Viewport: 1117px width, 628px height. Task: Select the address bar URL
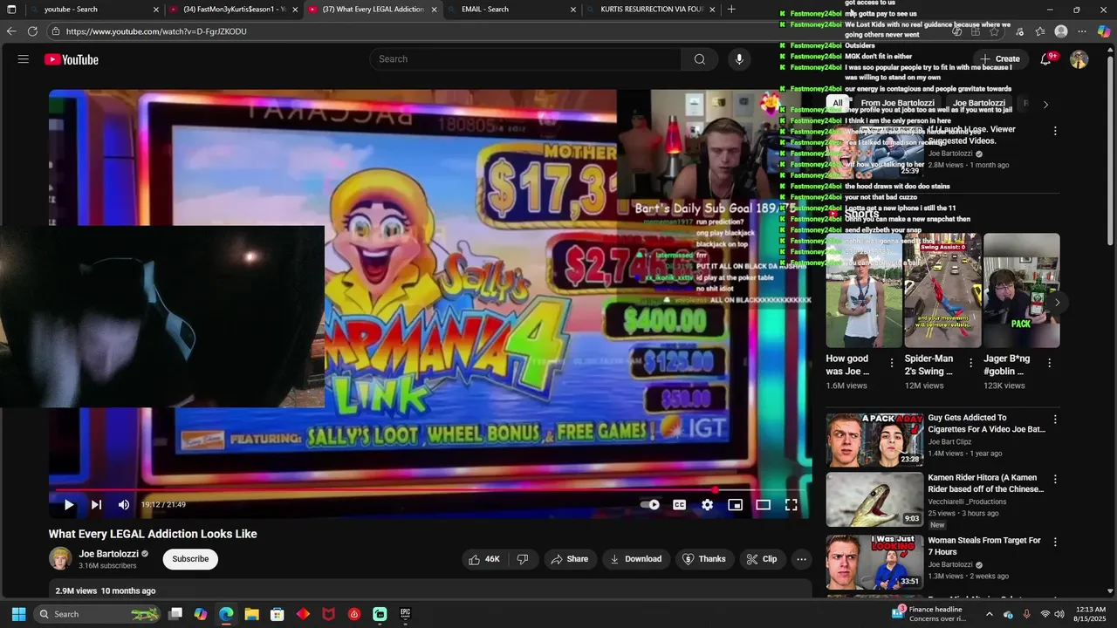[155, 31]
